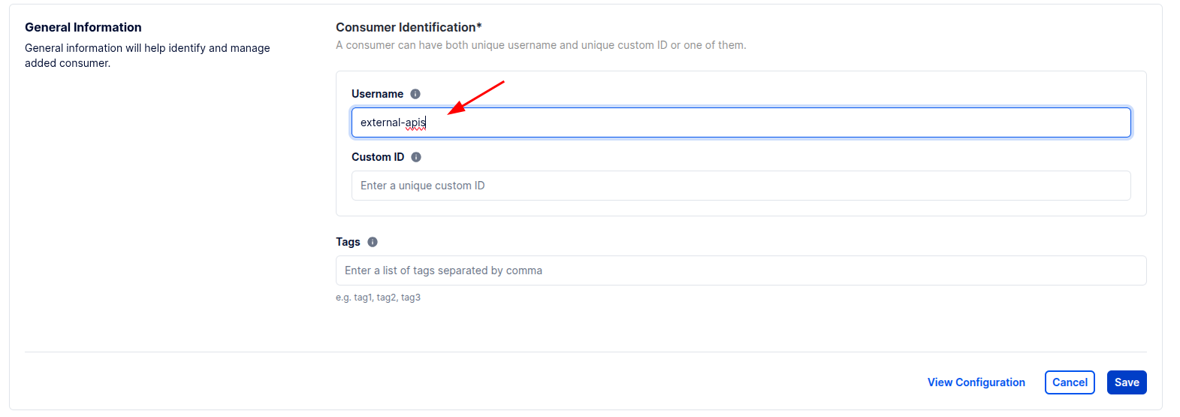
Task: Click the underlined word apis in Username
Action: (x=415, y=122)
